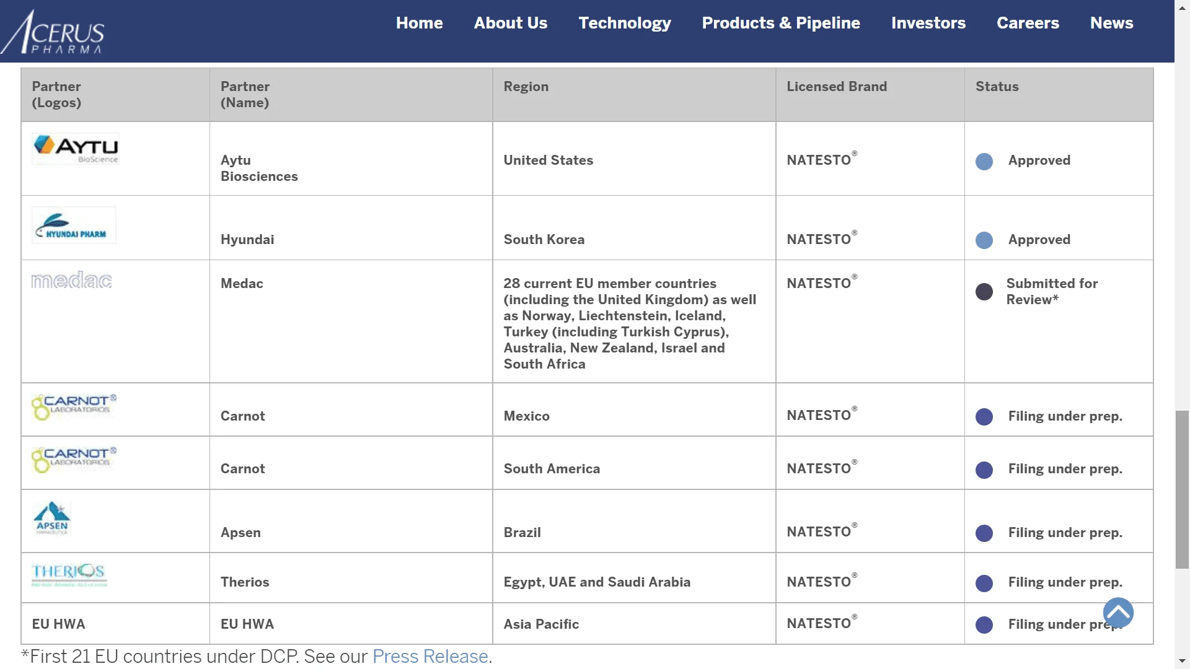The image size is (1190, 669).
Task: Open the Home menu item
Action: [x=420, y=23]
